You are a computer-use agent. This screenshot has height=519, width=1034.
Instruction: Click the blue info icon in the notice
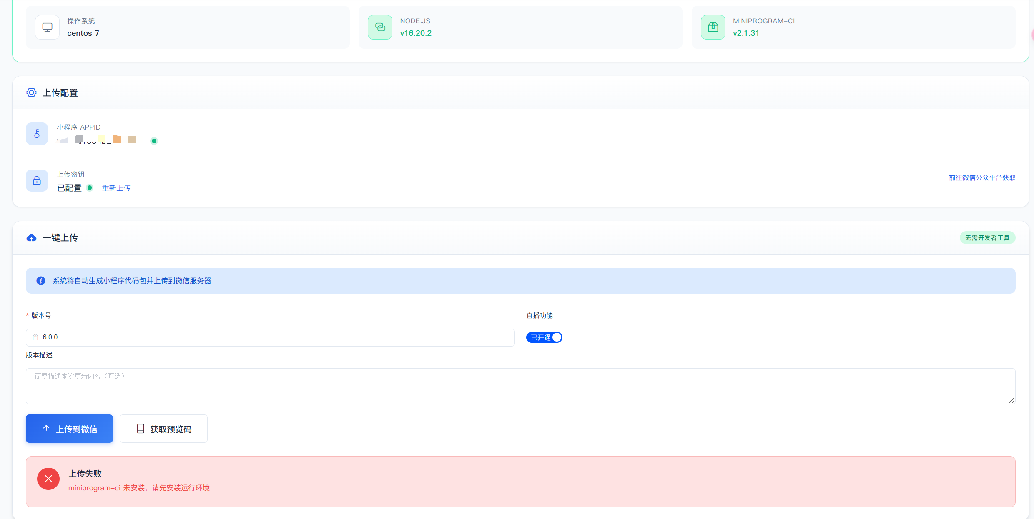click(40, 281)
